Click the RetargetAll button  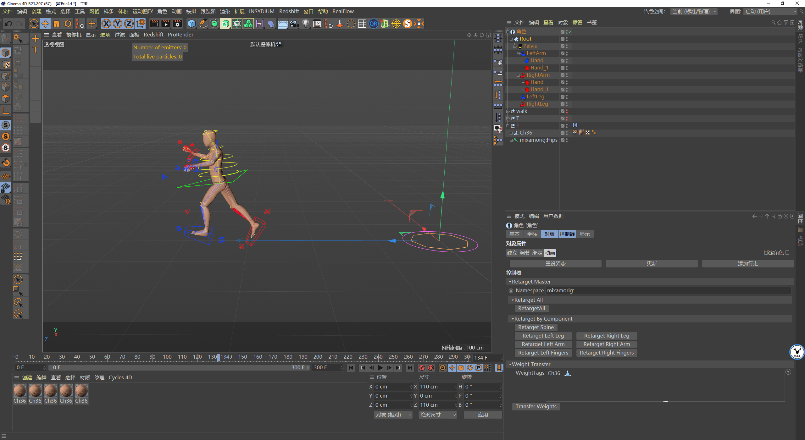pos(531,309)
